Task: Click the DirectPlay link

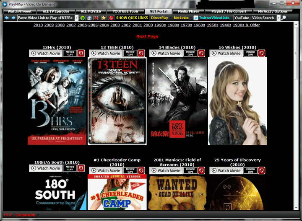Action: pyautogui.click(x=159, y=18)
